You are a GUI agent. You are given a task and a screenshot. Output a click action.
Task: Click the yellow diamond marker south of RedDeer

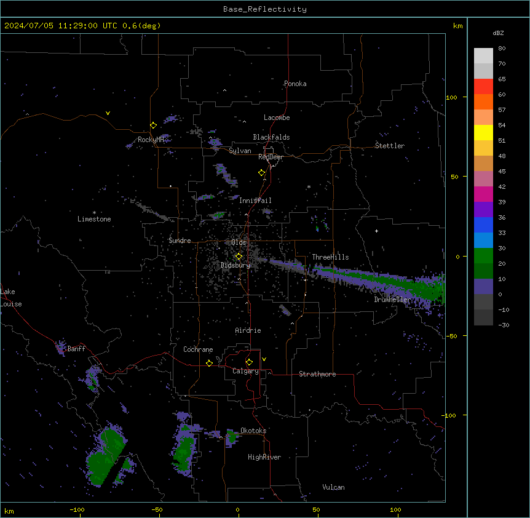pos(262,173)
